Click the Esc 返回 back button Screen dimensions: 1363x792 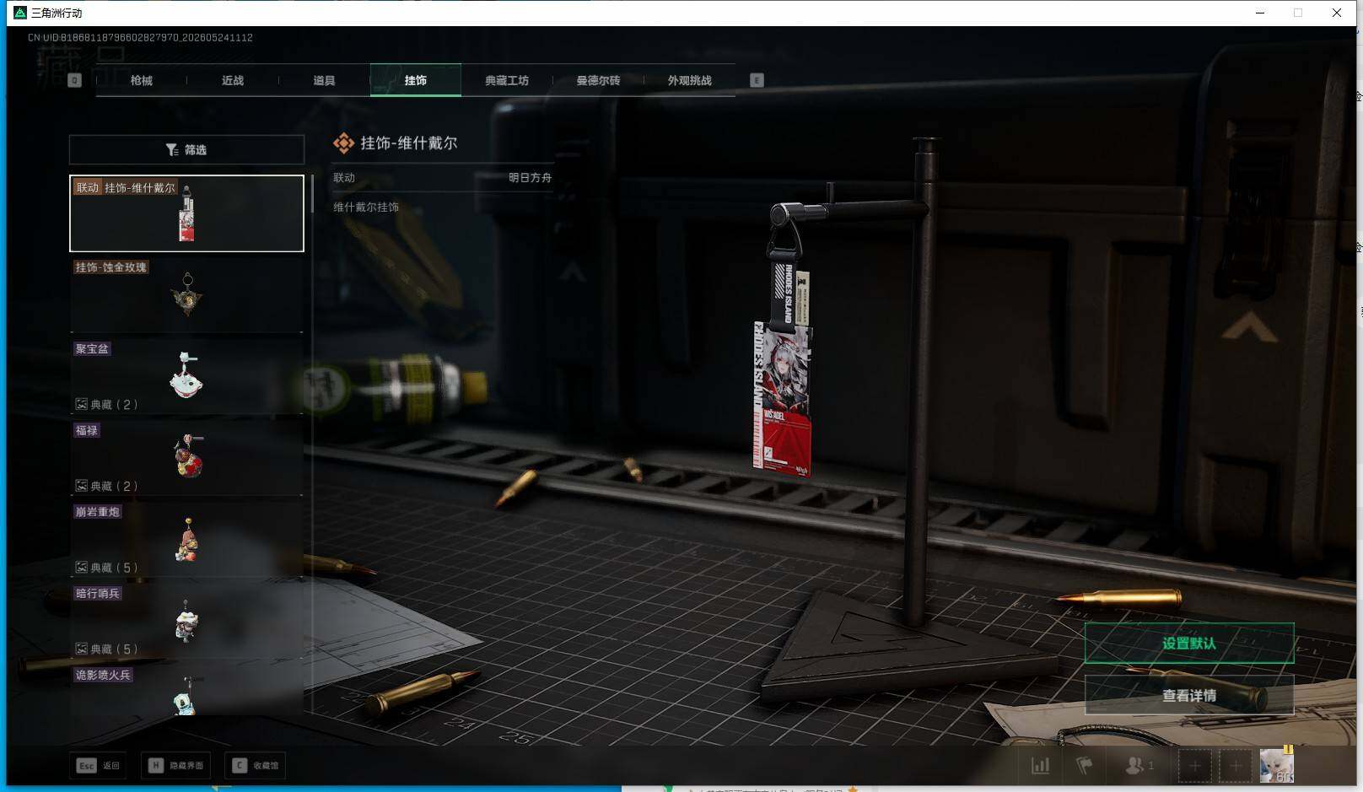pos(100,766)
